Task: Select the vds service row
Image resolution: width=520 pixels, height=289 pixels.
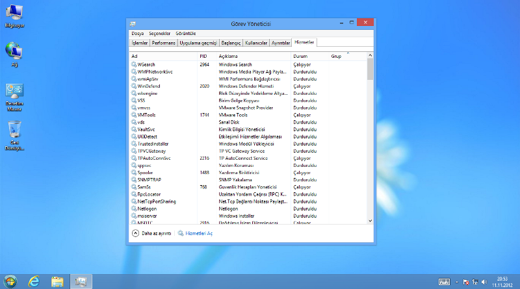Action: 248,122
